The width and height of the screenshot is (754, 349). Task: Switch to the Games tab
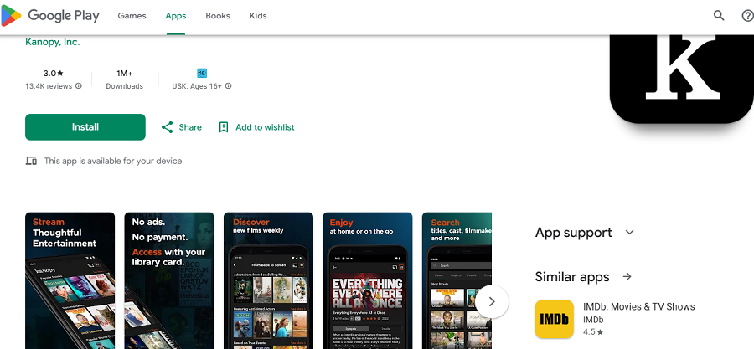pos(132,16)
